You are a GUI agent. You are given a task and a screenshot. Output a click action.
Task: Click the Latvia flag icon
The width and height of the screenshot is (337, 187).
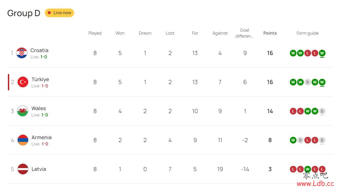[23, 169]
